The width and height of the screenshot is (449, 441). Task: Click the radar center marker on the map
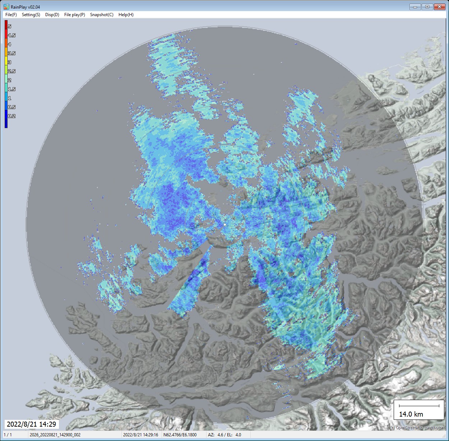(224, 224)
